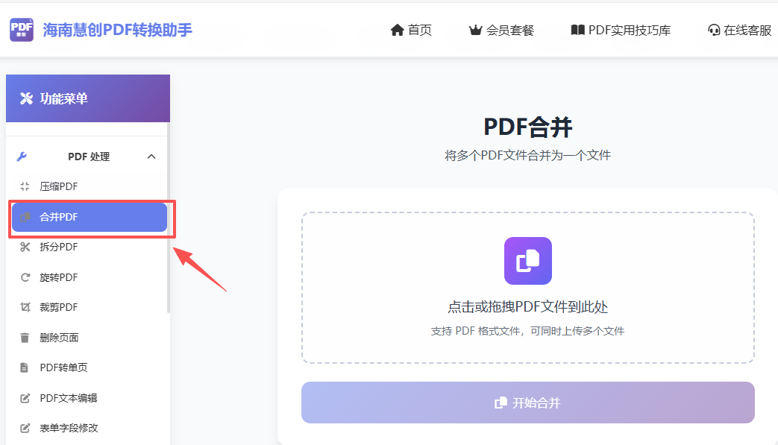778x445 pixels.
Task: Click the home icon beside 首页
Action: coord(397,31)
